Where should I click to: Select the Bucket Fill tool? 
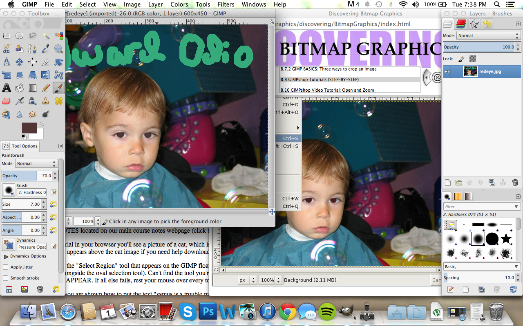(x=19, y=88)
